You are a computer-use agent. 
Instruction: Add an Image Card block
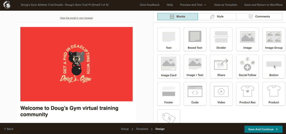point(168,67)
